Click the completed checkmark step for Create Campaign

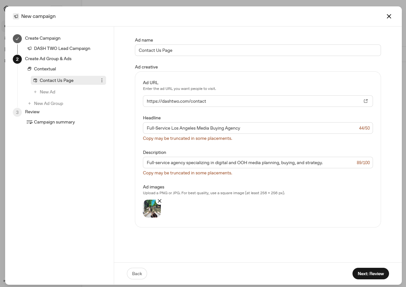point(17,39)
